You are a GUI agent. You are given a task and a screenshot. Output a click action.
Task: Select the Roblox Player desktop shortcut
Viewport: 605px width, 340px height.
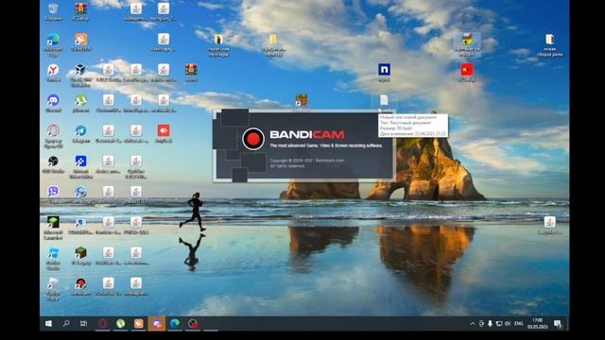point(53,288)
